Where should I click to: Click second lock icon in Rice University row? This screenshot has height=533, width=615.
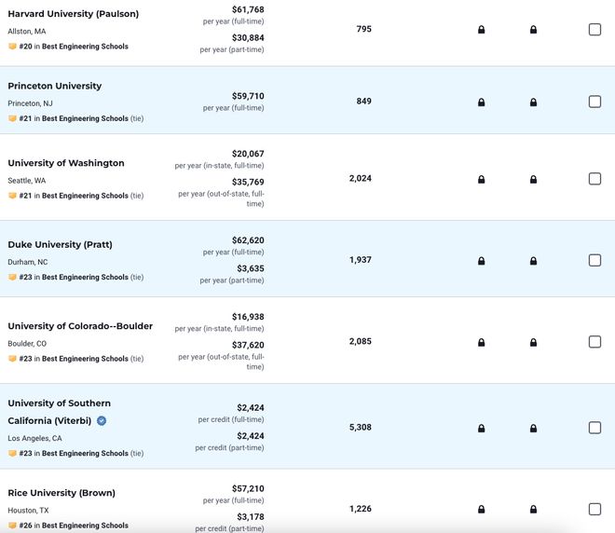(533, 509)
